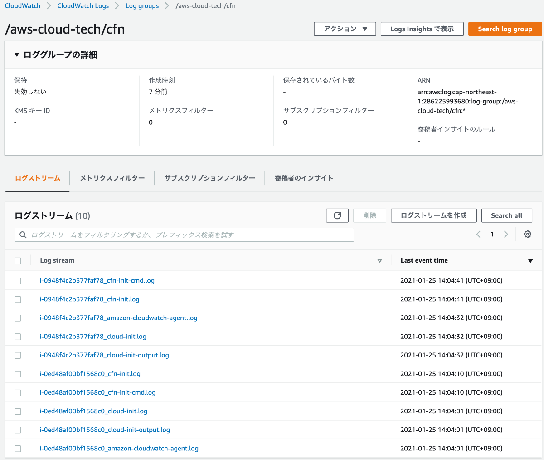
Task: Open the CloudWatch breadcrumb link
Action: tap(23, 6)
